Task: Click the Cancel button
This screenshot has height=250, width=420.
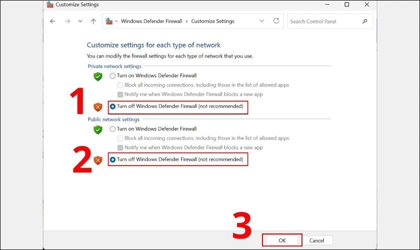Action: point(317,240)
